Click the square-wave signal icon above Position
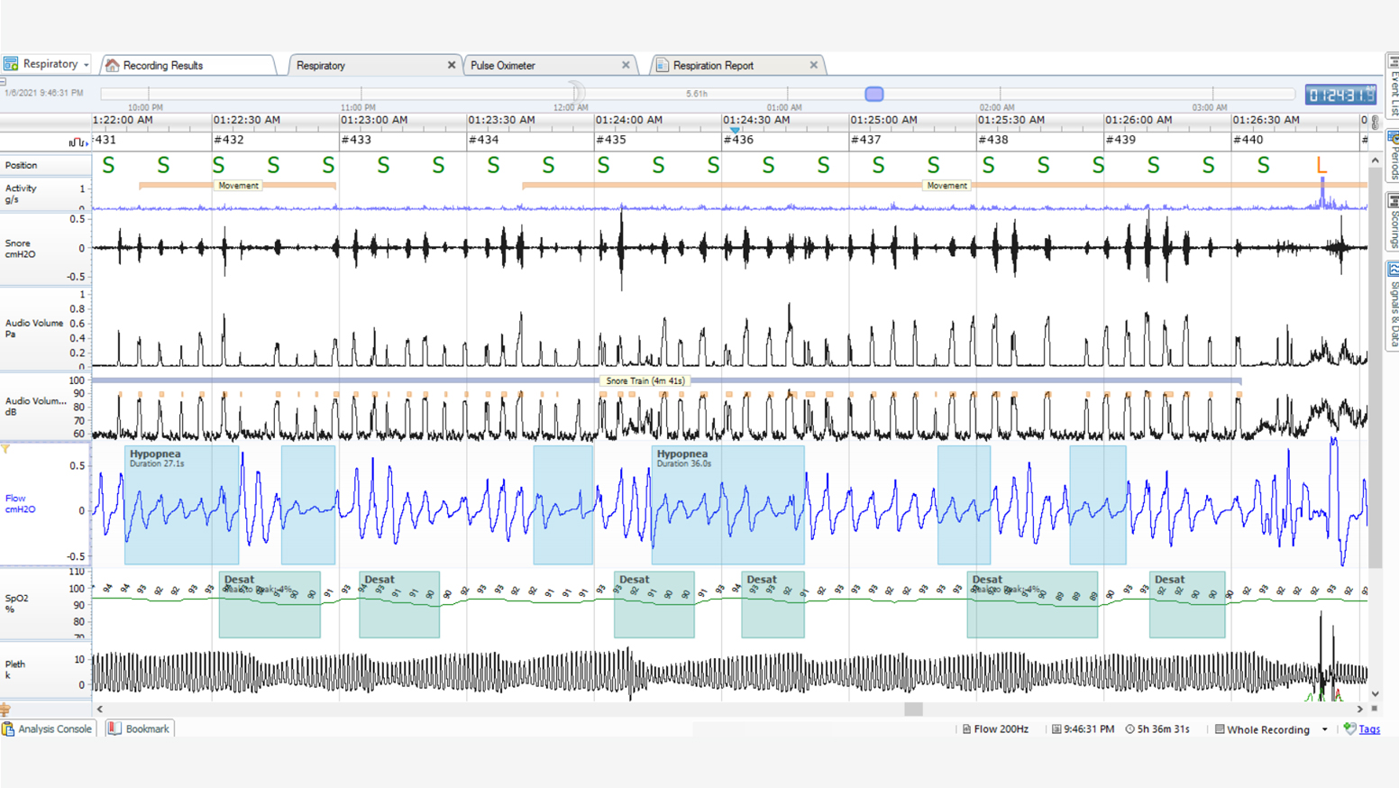 (78, 142)
